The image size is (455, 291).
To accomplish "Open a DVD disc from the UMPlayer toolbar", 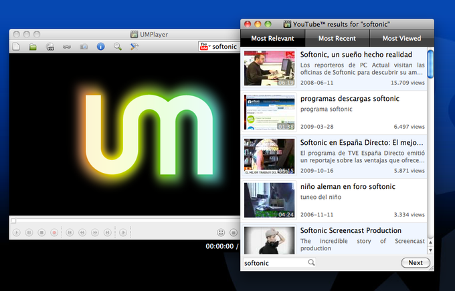I will coord(50,47).
